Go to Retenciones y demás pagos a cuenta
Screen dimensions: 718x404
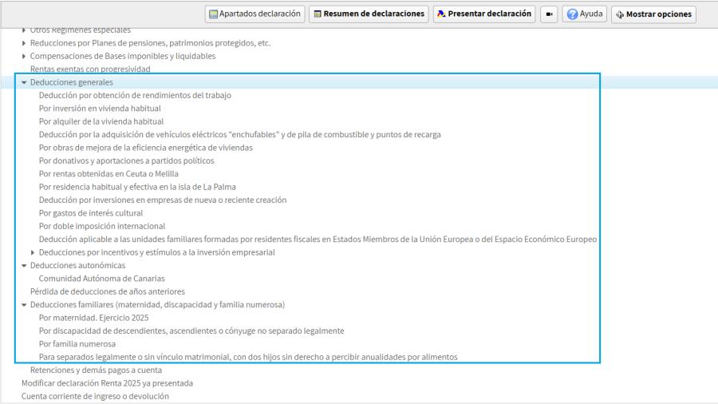96,370
